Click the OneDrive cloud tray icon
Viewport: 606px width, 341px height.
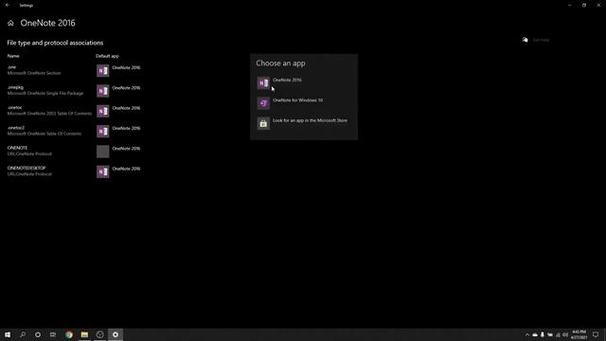(x=535, y=334)
